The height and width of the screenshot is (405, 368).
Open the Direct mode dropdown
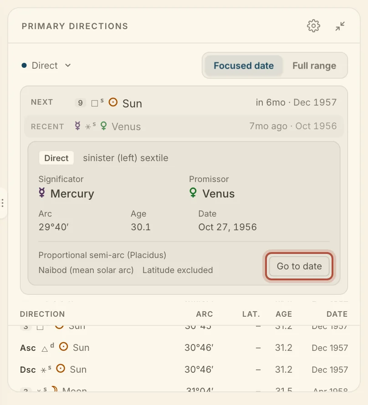(x=46, y=66)
